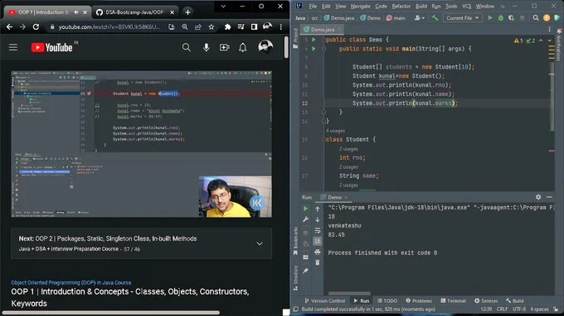Screen dimensions: 564x316
Task: Reload the YouTube page
Action: (x=36, y=27)
